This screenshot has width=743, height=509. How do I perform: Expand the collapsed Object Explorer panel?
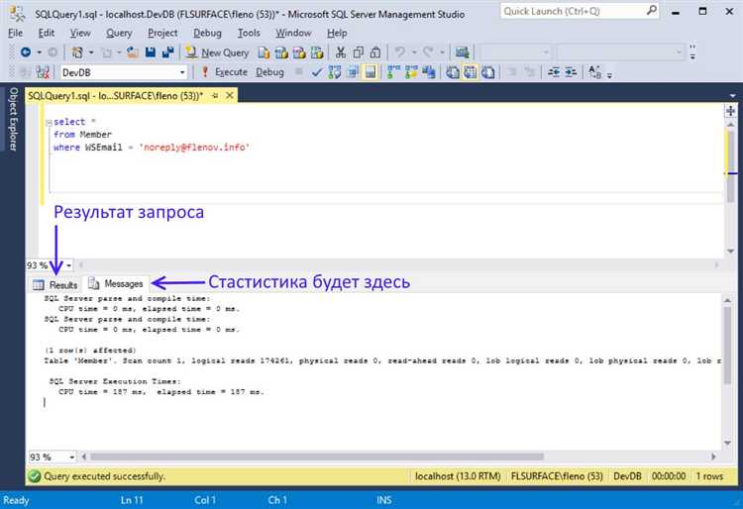tap(13, 119)
